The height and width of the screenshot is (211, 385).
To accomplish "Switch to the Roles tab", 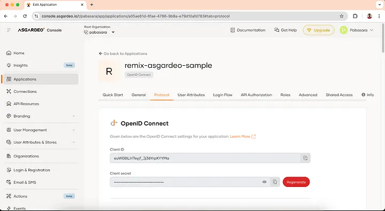I will [286, 95].
